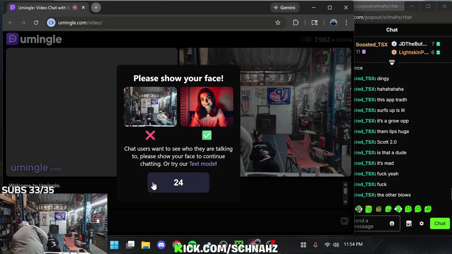
Task: Select the headphones alien emote
Action: 359,209
